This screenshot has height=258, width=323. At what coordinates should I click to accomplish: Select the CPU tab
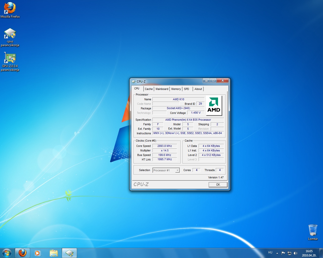pos(137,89)
